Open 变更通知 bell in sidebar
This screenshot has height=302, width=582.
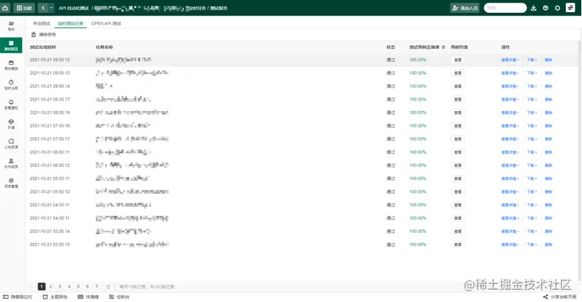tap(11, 104)
